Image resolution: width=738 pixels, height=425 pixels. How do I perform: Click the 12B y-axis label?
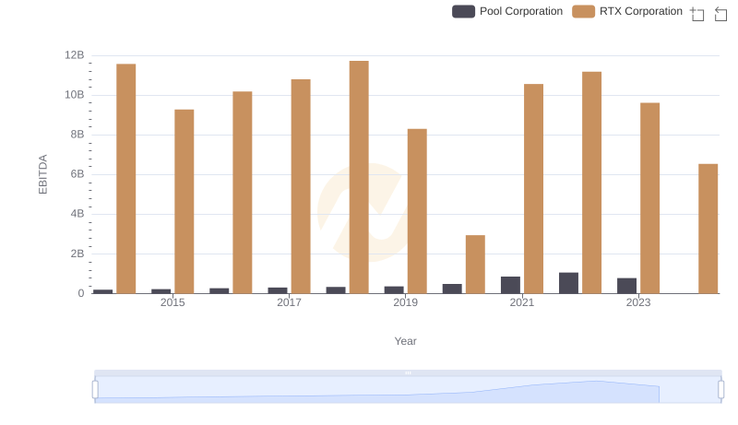click(75, 55)
